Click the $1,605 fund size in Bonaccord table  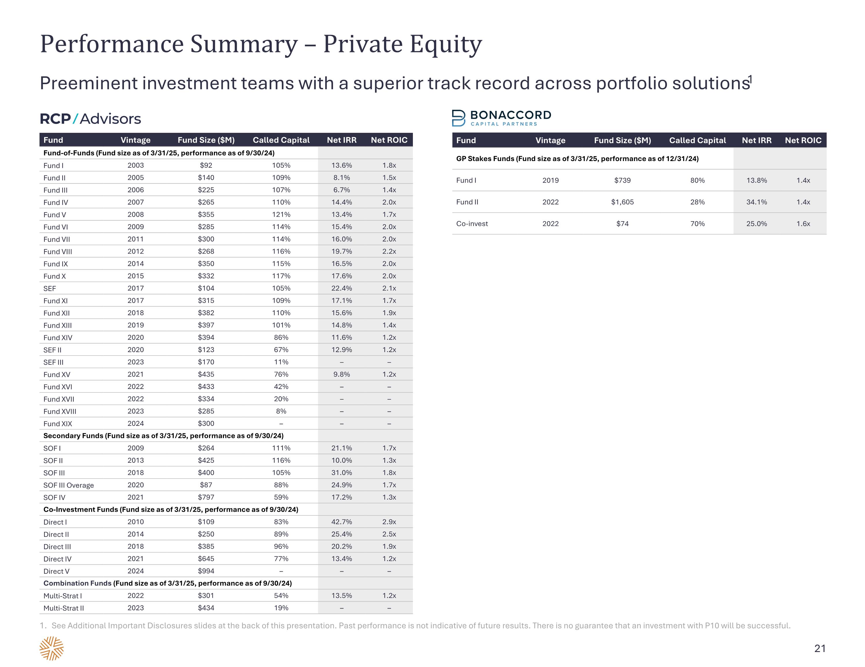point(622,202)
